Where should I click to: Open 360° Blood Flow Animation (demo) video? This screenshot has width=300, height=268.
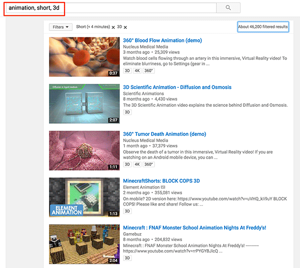(x=162, y=40)
